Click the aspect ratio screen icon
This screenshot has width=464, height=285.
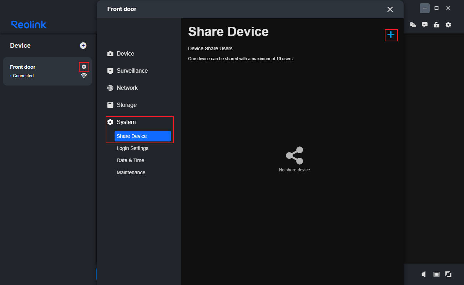(x=436, y=274)
